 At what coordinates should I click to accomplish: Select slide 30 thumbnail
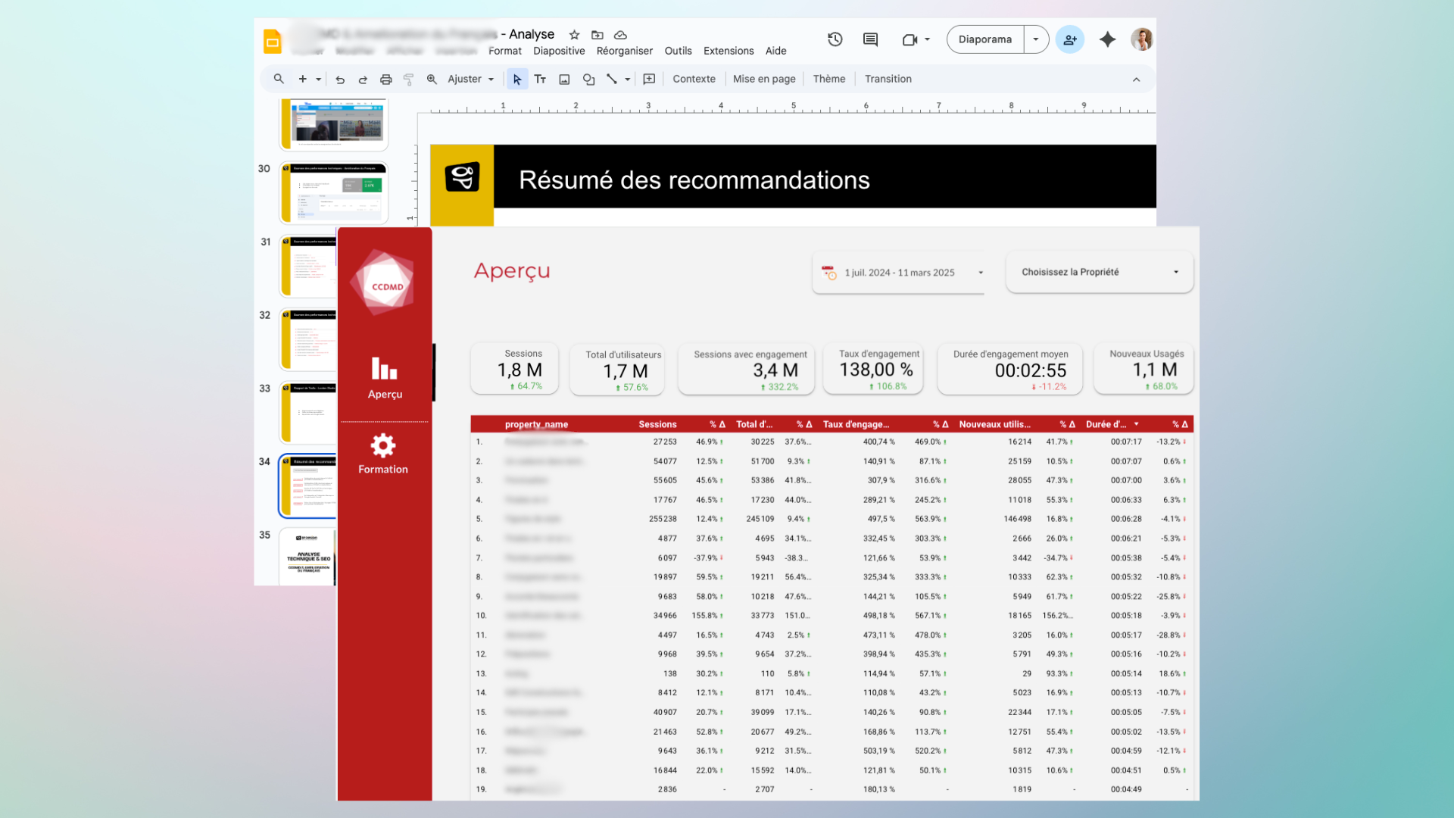[334, 192]
